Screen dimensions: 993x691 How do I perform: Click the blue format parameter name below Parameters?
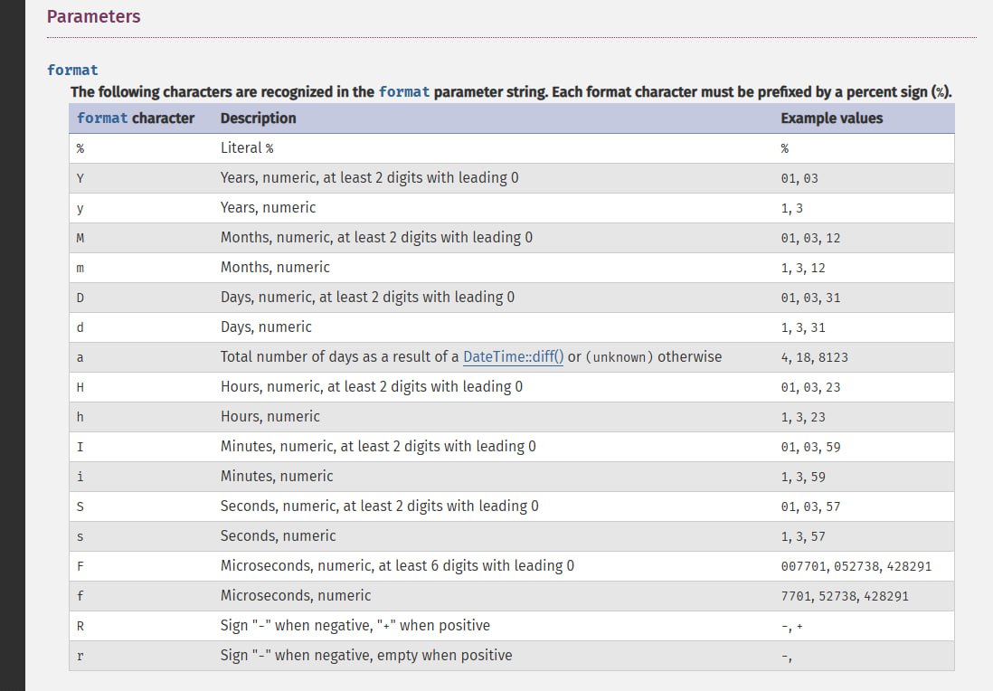pos(72,70)
